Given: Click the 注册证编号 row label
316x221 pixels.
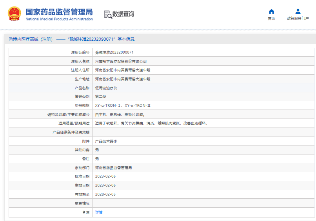Looking at the screenshot, I should pos(80,52).
